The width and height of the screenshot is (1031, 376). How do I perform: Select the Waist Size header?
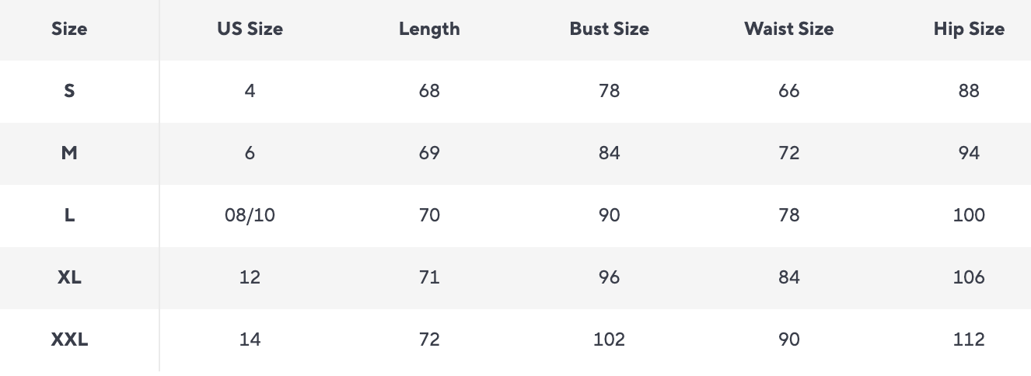coord(788,30)
